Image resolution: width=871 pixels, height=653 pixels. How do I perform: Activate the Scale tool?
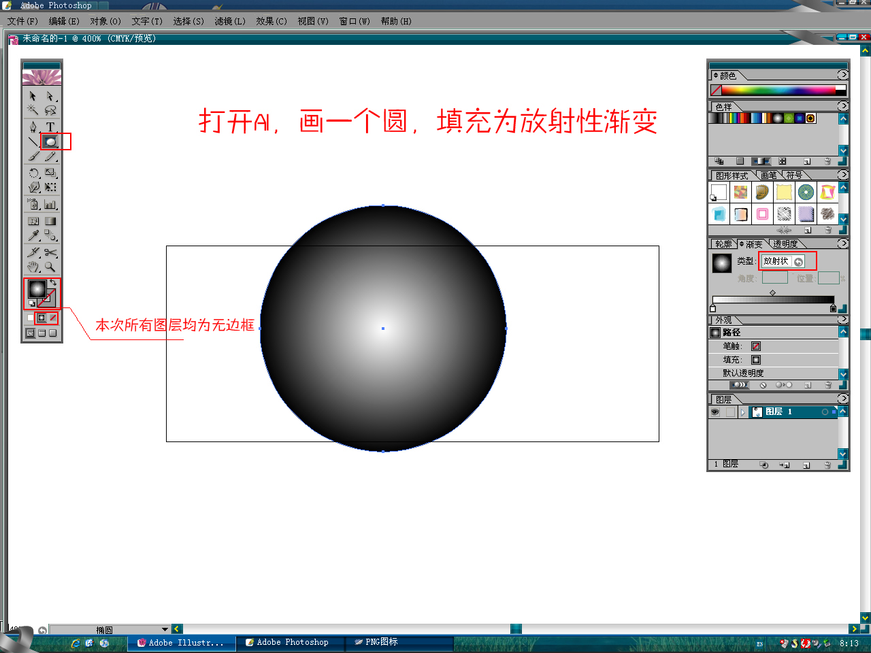(50, 173)
